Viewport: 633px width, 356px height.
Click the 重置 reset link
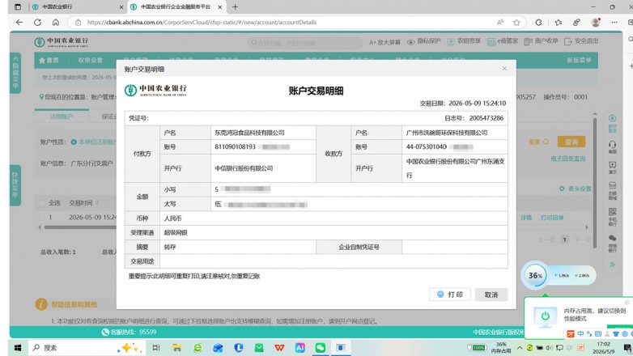pyautogui.click(x=538, y=142)
